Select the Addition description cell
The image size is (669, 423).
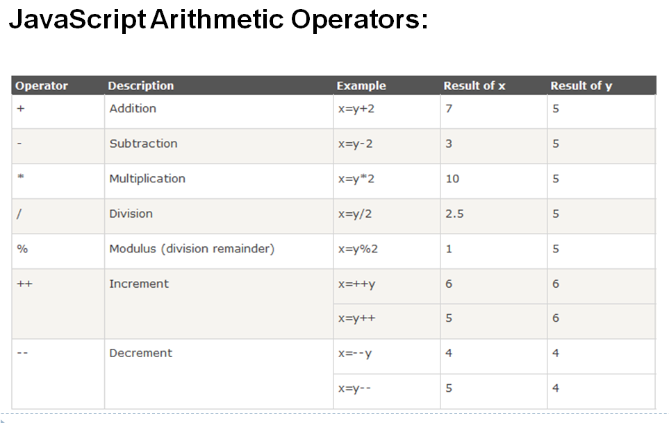[x=133, y=109]
